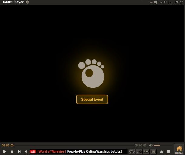Jump to the previous track
This screenshot has height=155, width=185.
[x=19, y=152]
